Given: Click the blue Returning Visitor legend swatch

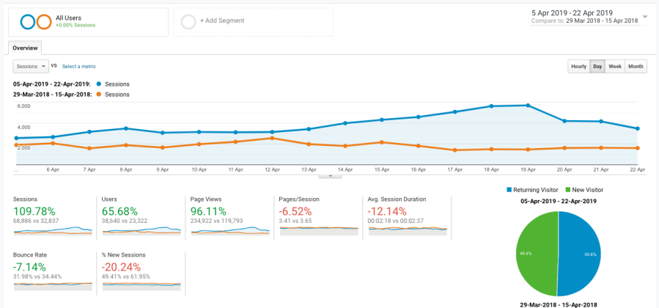Looking at the screenshot, I should (508, 190).
